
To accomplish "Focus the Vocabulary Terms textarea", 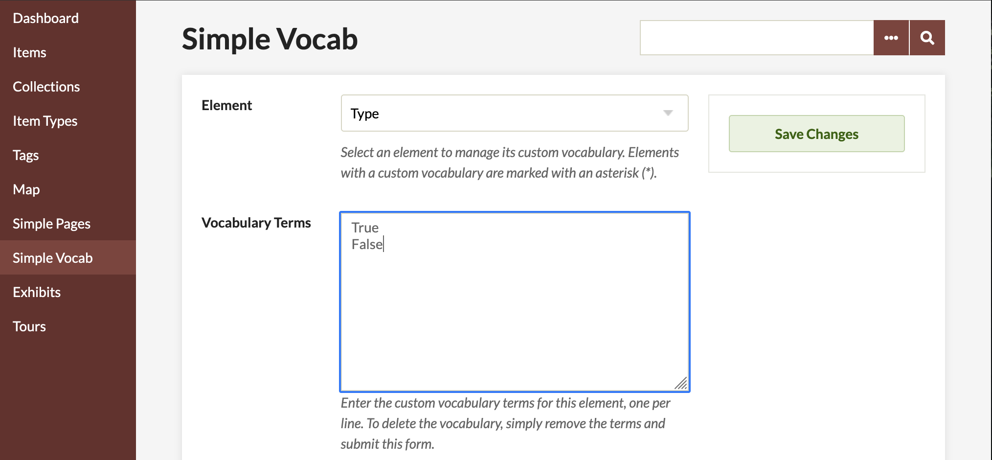I will pos(515,302).
